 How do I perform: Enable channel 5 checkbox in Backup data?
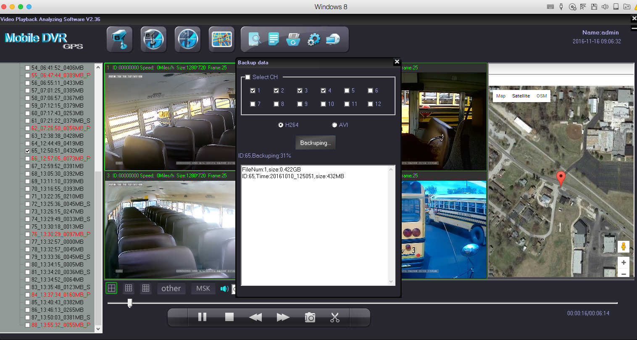click(347, 90)
